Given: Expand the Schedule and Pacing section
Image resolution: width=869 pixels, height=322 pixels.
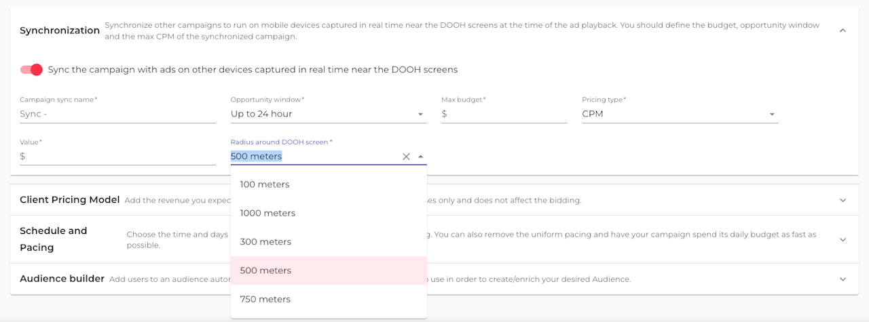Looking at the screenshot, I should (843, 239).
